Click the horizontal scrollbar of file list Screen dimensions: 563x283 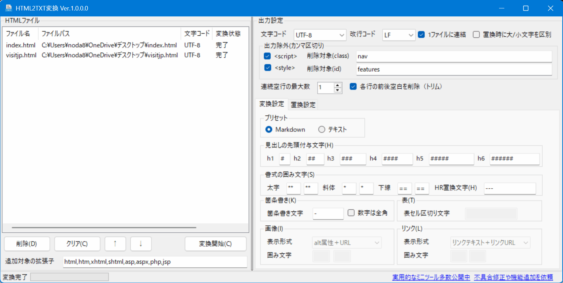click(104, 227)
